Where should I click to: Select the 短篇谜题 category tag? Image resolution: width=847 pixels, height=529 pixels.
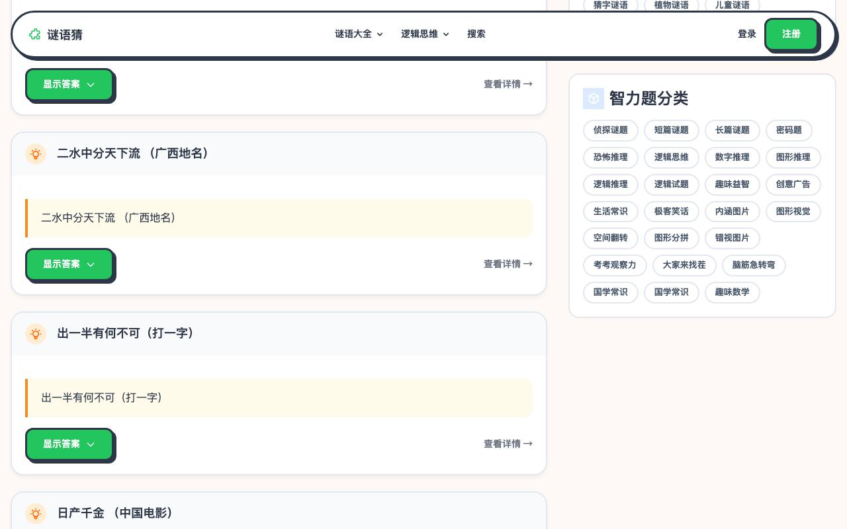(672, 130)
